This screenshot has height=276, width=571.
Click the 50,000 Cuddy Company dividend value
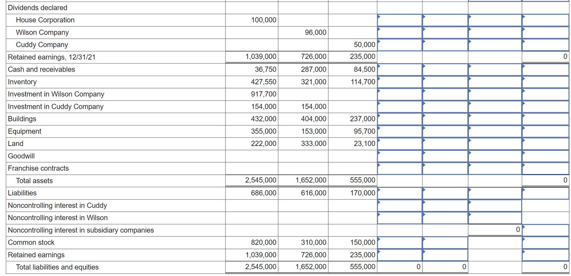pyautogui.click(x=365, y=45)
